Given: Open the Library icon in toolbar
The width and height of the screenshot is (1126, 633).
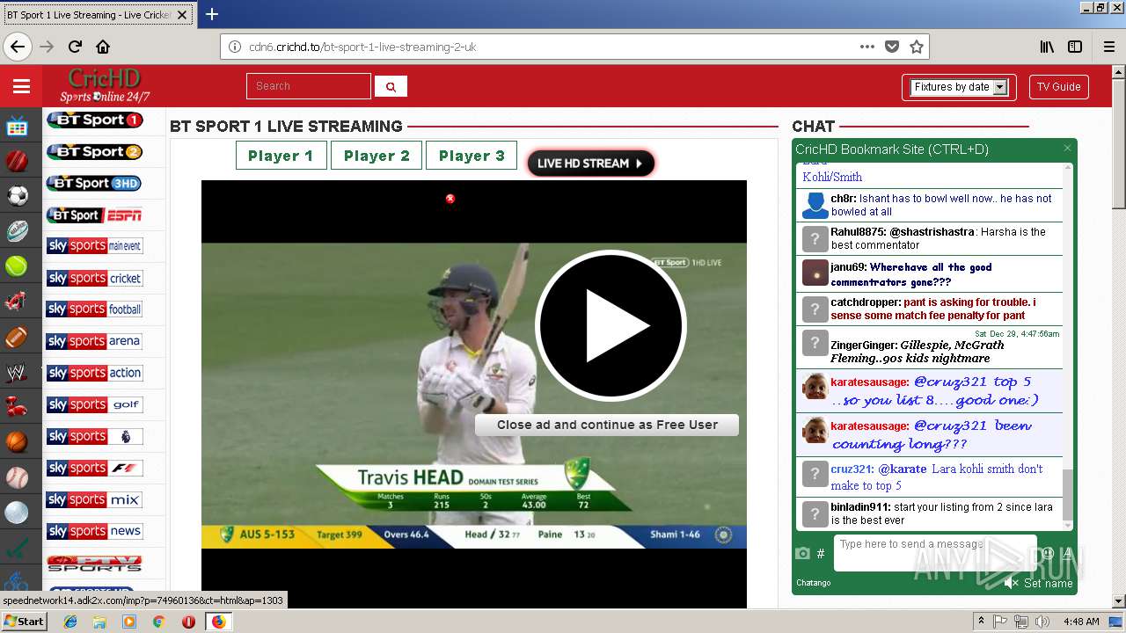Looking at the screenshot, I should coord(1047,47).
